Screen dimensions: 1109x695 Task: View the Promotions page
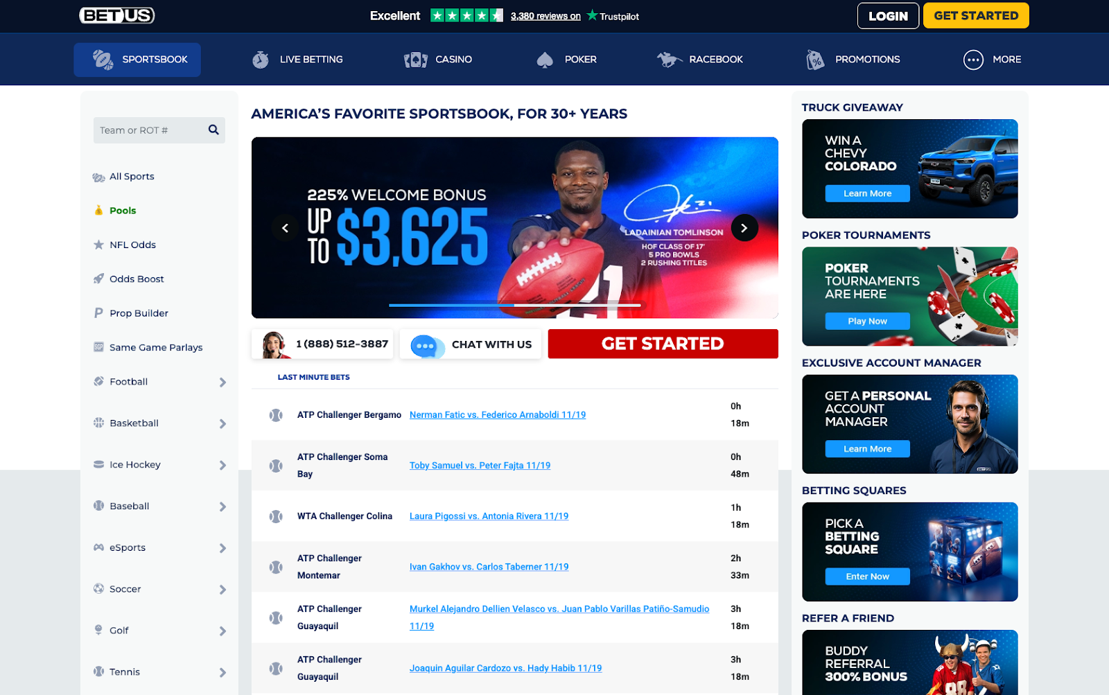click(x=853, y=60)
